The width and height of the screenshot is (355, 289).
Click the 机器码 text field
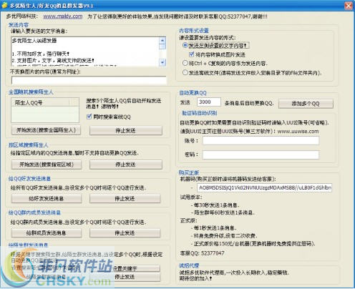click(x=264, y=187)
